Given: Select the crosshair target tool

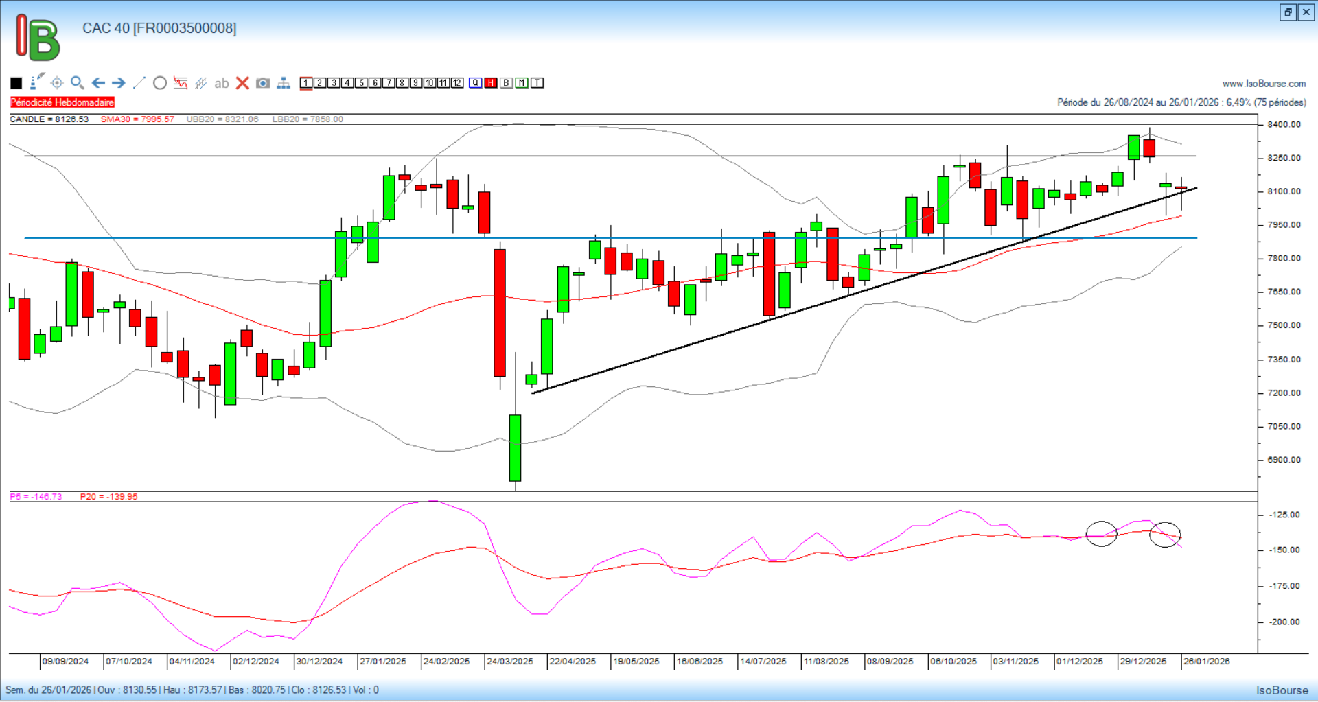Looking at the screenshot, I should tap(57, 83).
